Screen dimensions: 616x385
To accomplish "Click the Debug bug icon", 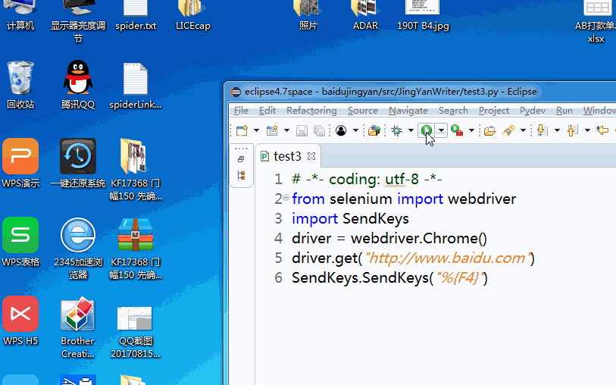I will coord(397,130).
